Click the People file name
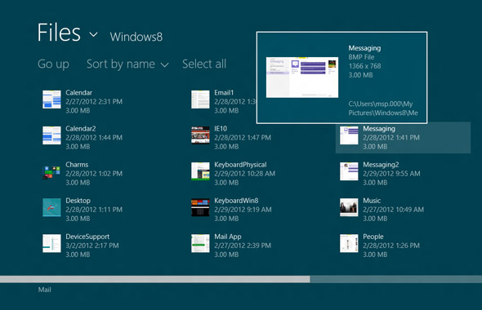 (x=373, y=237)
